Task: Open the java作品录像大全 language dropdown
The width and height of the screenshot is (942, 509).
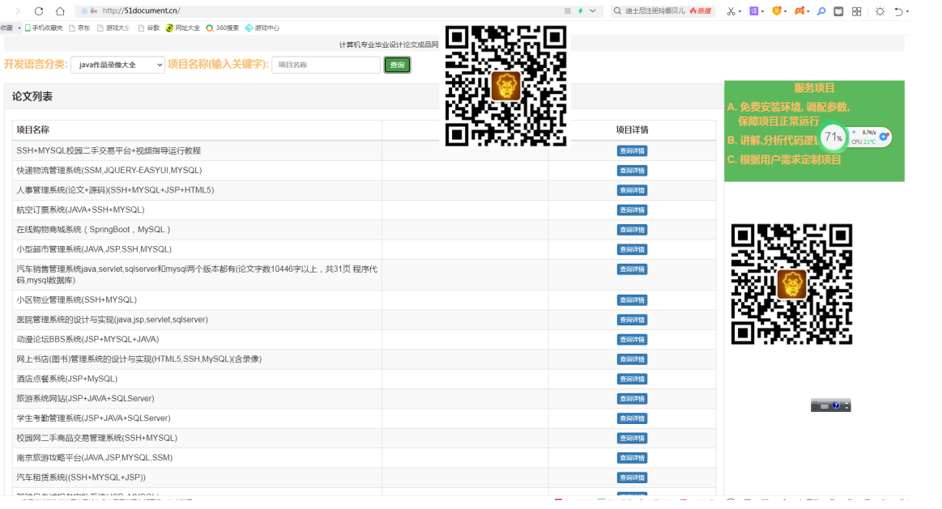Action: point(117,65)
